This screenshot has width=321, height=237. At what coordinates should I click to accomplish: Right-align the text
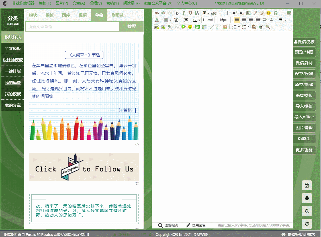[x=251, y=20]
